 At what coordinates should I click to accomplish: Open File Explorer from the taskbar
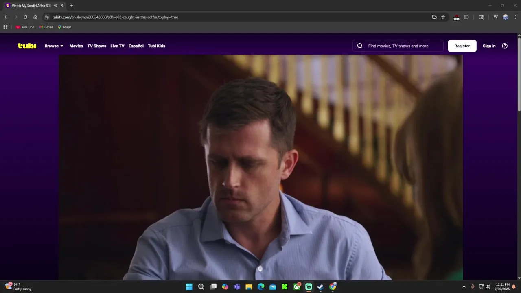249,287
